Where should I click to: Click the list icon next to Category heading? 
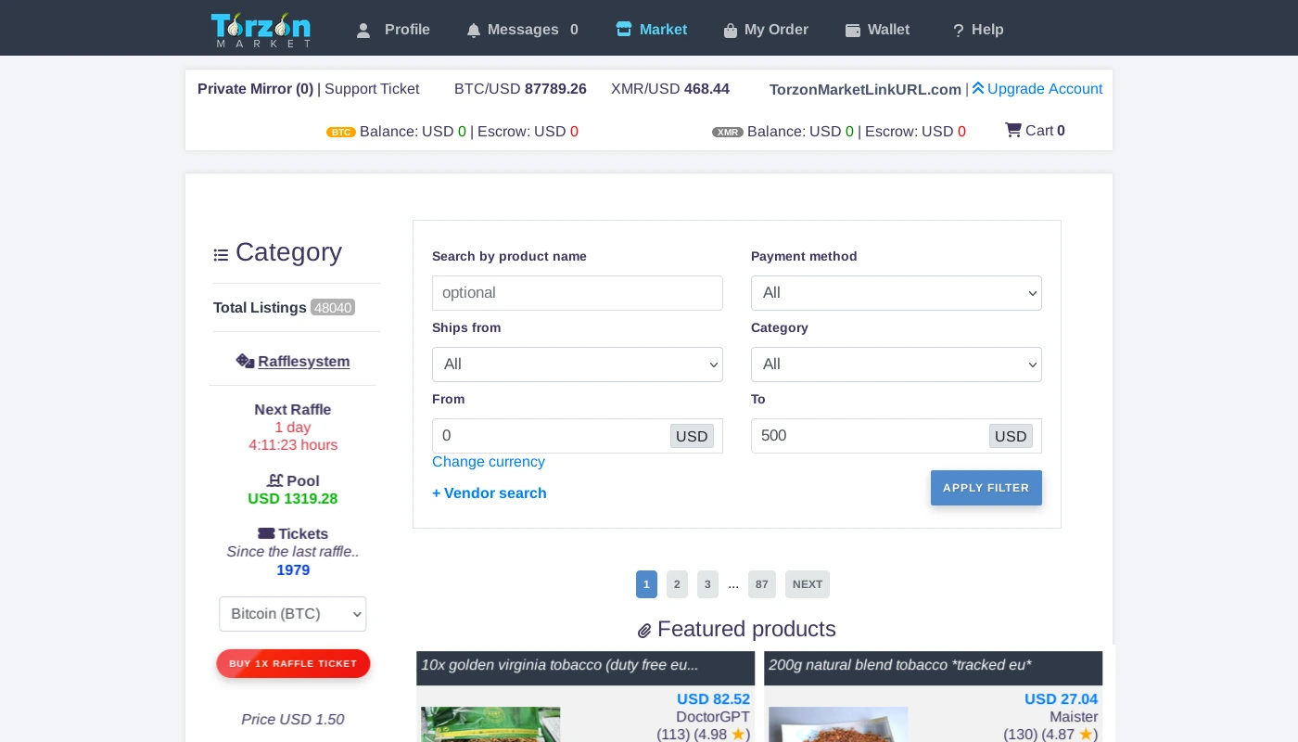221,254
